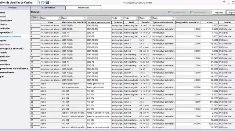Select row 1 by its row header
The height and width of the screenshot is (132, 235).
(35, 26)
